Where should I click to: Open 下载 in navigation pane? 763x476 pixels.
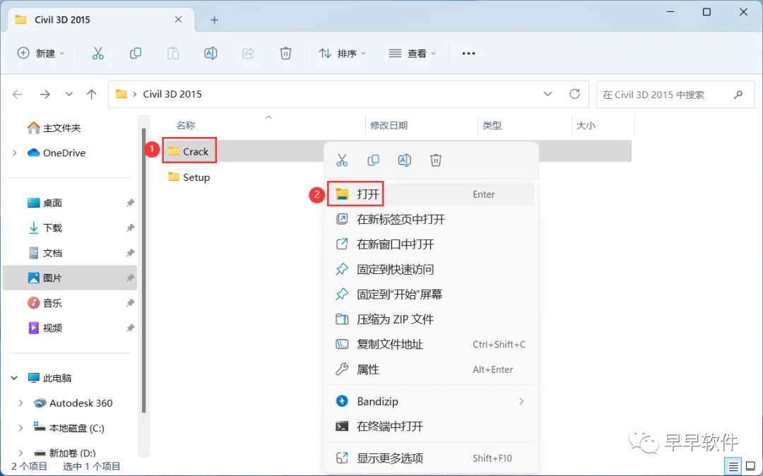click(x=45, y=227)
